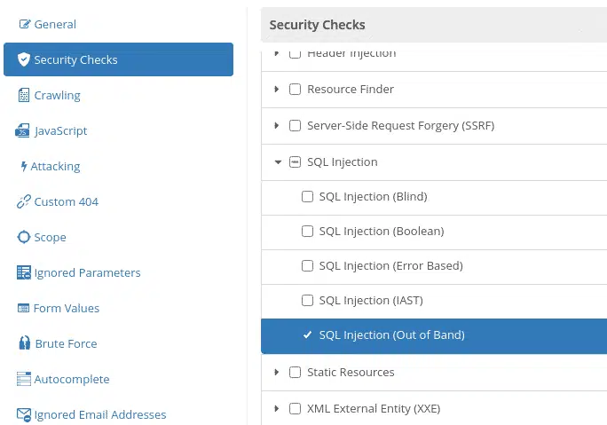This screenshot has height=425, width=607.
Task: Check the SQL Injection (Boolean) box
Action: coord(307,231)
